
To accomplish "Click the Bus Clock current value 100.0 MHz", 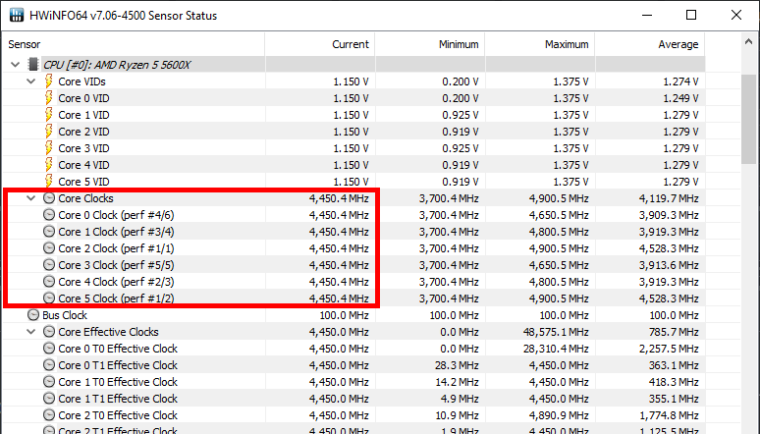I will coord(344,315).
